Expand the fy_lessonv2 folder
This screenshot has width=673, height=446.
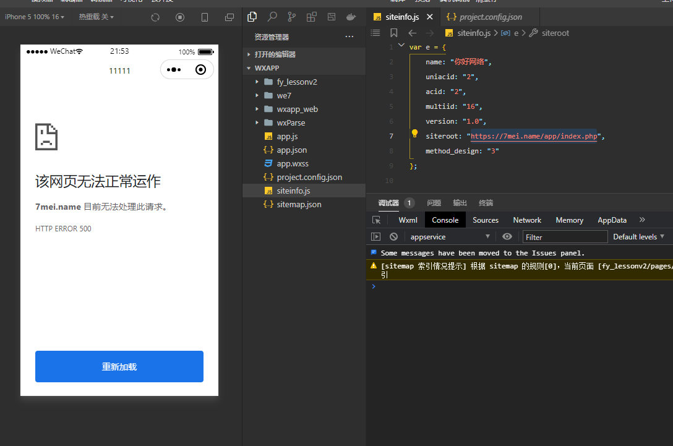(x=304, y=82)
